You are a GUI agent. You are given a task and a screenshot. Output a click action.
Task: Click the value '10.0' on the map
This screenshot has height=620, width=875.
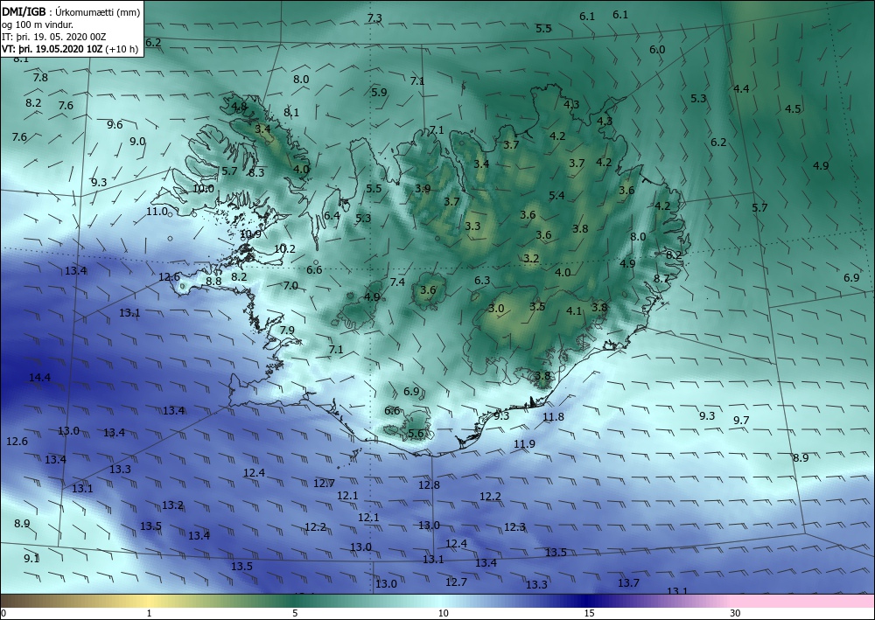[x=203, y=189]
